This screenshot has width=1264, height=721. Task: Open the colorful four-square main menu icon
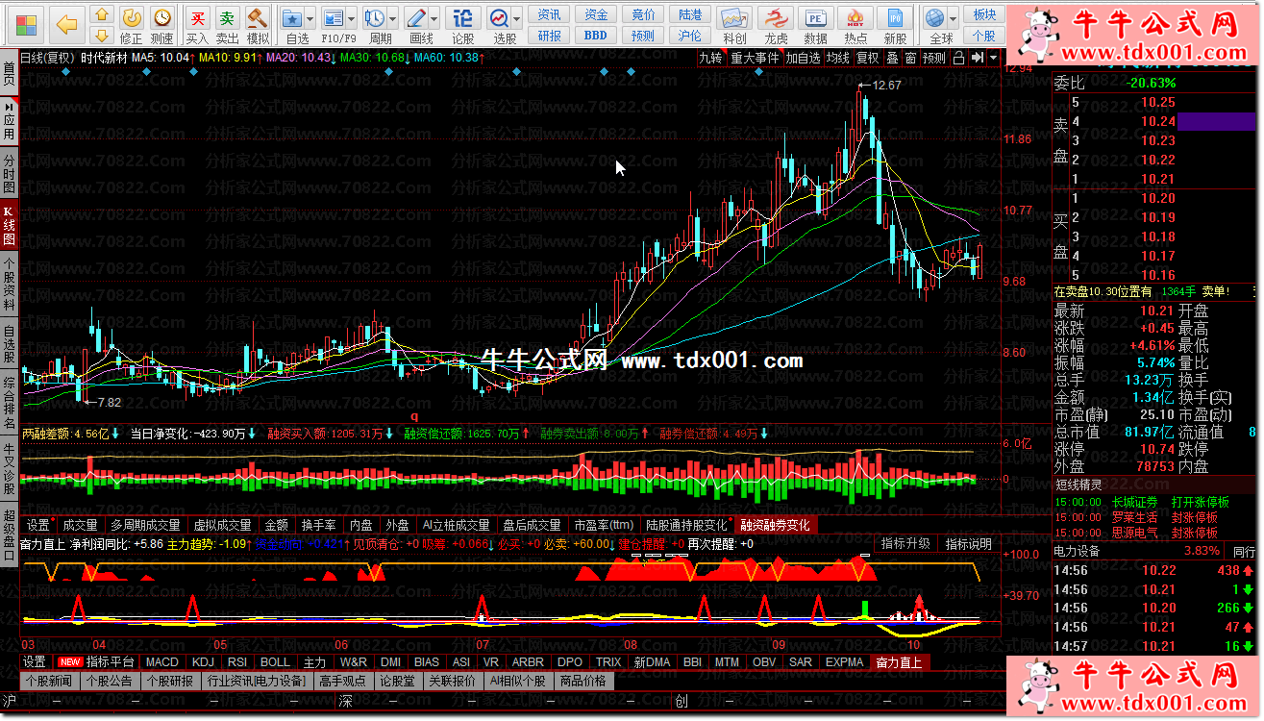(x=27, y=24)
